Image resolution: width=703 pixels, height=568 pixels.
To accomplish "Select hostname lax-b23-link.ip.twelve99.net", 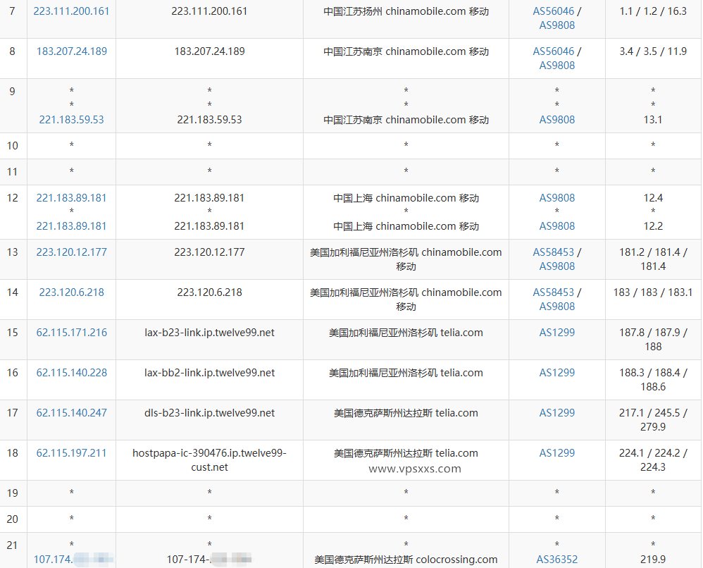I will click(209, 333).
